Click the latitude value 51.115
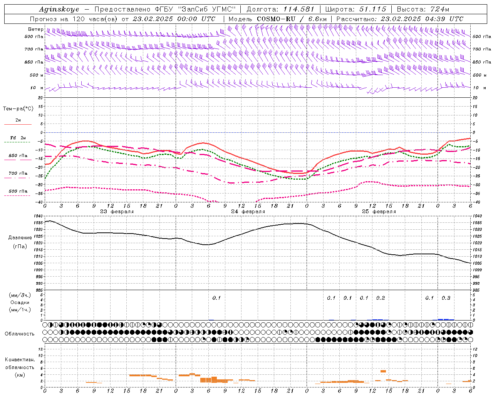This screenshot has height=394, width=493. (x=372, y=9)
